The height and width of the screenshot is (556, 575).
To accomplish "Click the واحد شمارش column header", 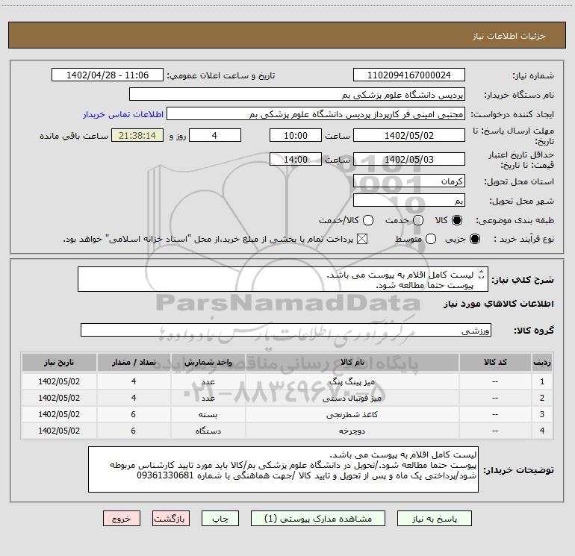I will [x=208, y=362].
